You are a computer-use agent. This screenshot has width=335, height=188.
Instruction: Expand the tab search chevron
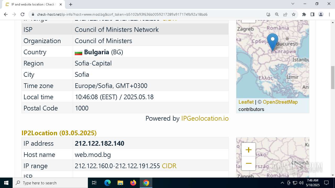point(293,4)
